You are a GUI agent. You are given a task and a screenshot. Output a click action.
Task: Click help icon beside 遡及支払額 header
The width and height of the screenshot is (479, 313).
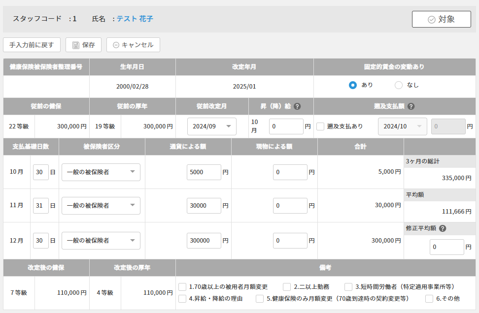(x=411, y=106)
